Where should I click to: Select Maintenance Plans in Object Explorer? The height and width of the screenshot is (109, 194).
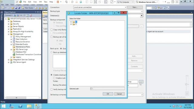23,47
